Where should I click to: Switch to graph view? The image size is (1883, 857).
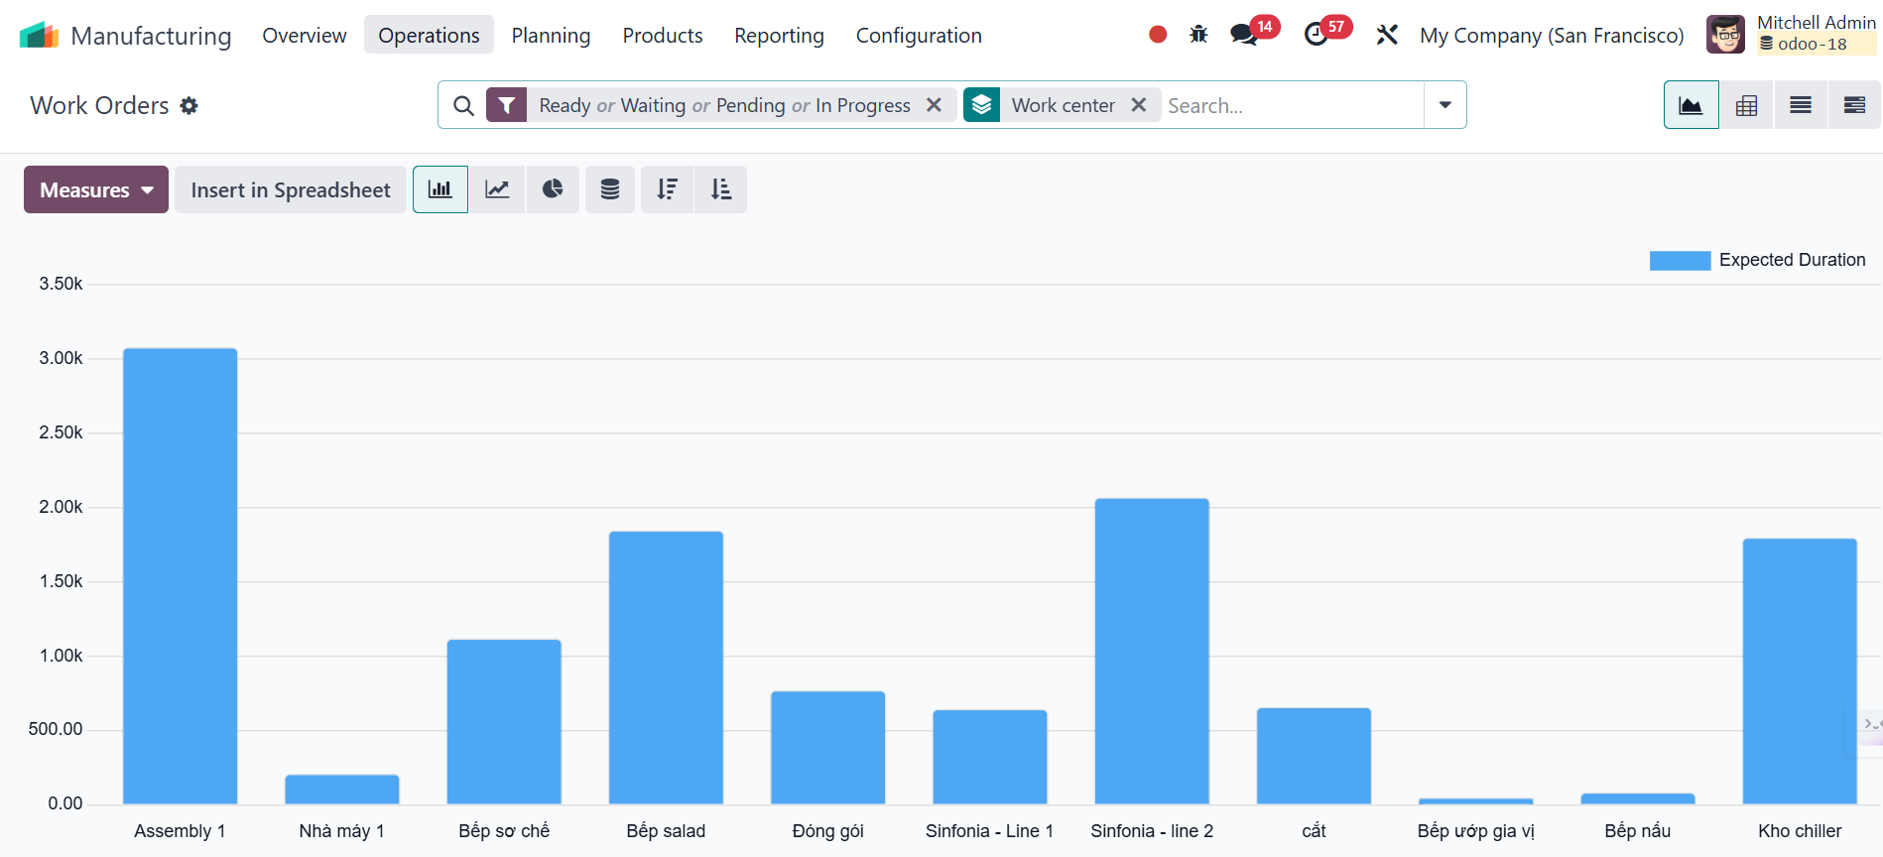click(1691, 105)
